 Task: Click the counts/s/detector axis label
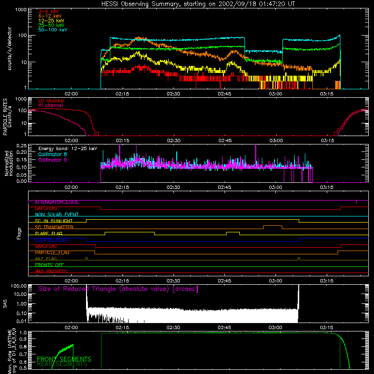click(x=9, y=49)
